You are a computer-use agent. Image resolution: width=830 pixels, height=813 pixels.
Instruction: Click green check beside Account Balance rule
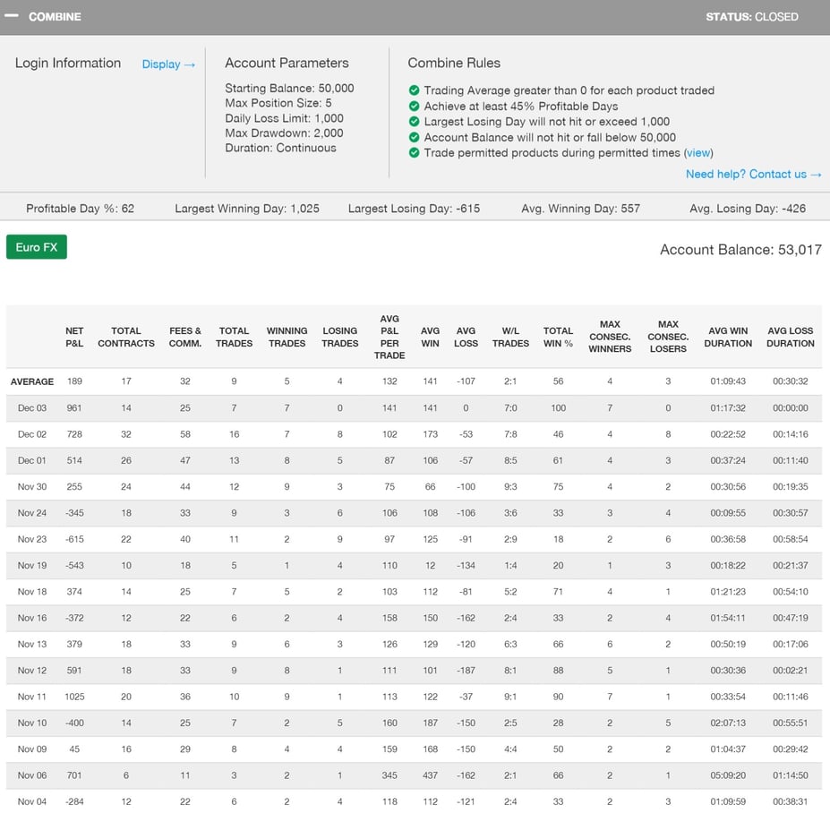[x=414, y=137]
